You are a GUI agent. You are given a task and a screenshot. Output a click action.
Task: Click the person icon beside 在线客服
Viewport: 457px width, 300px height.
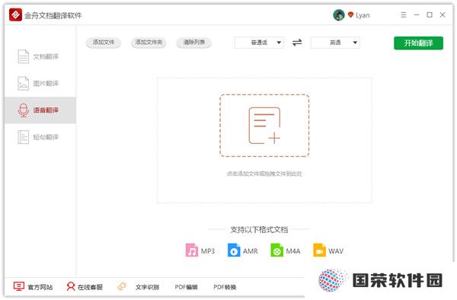point(71,286)
